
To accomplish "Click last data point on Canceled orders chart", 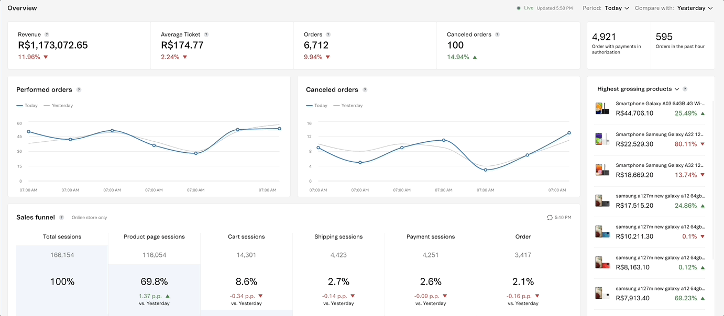I will point(569,133).
